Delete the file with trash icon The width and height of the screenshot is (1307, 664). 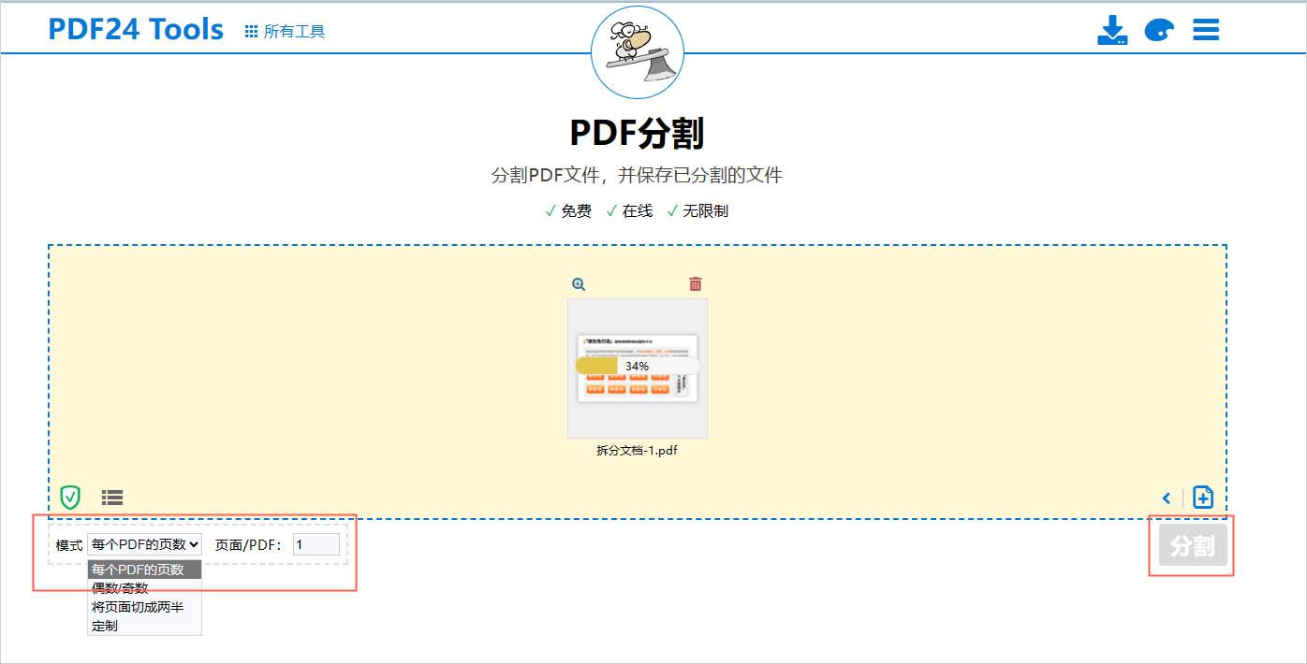[696, 283]
